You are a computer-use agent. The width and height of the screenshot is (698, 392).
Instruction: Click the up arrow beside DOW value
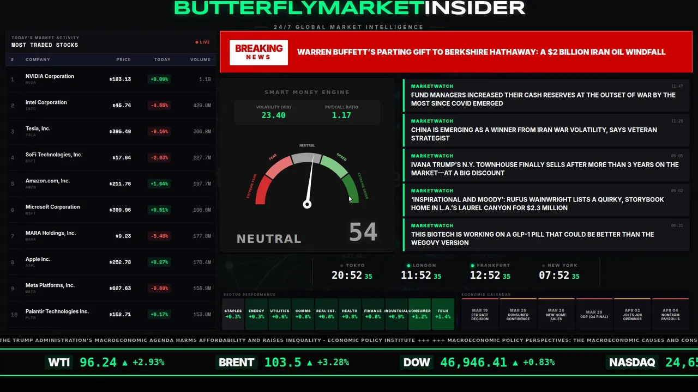point(515,362)
